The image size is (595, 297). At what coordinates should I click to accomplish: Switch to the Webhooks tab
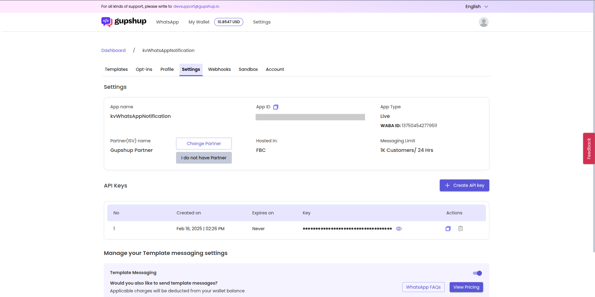click(219, 69)
